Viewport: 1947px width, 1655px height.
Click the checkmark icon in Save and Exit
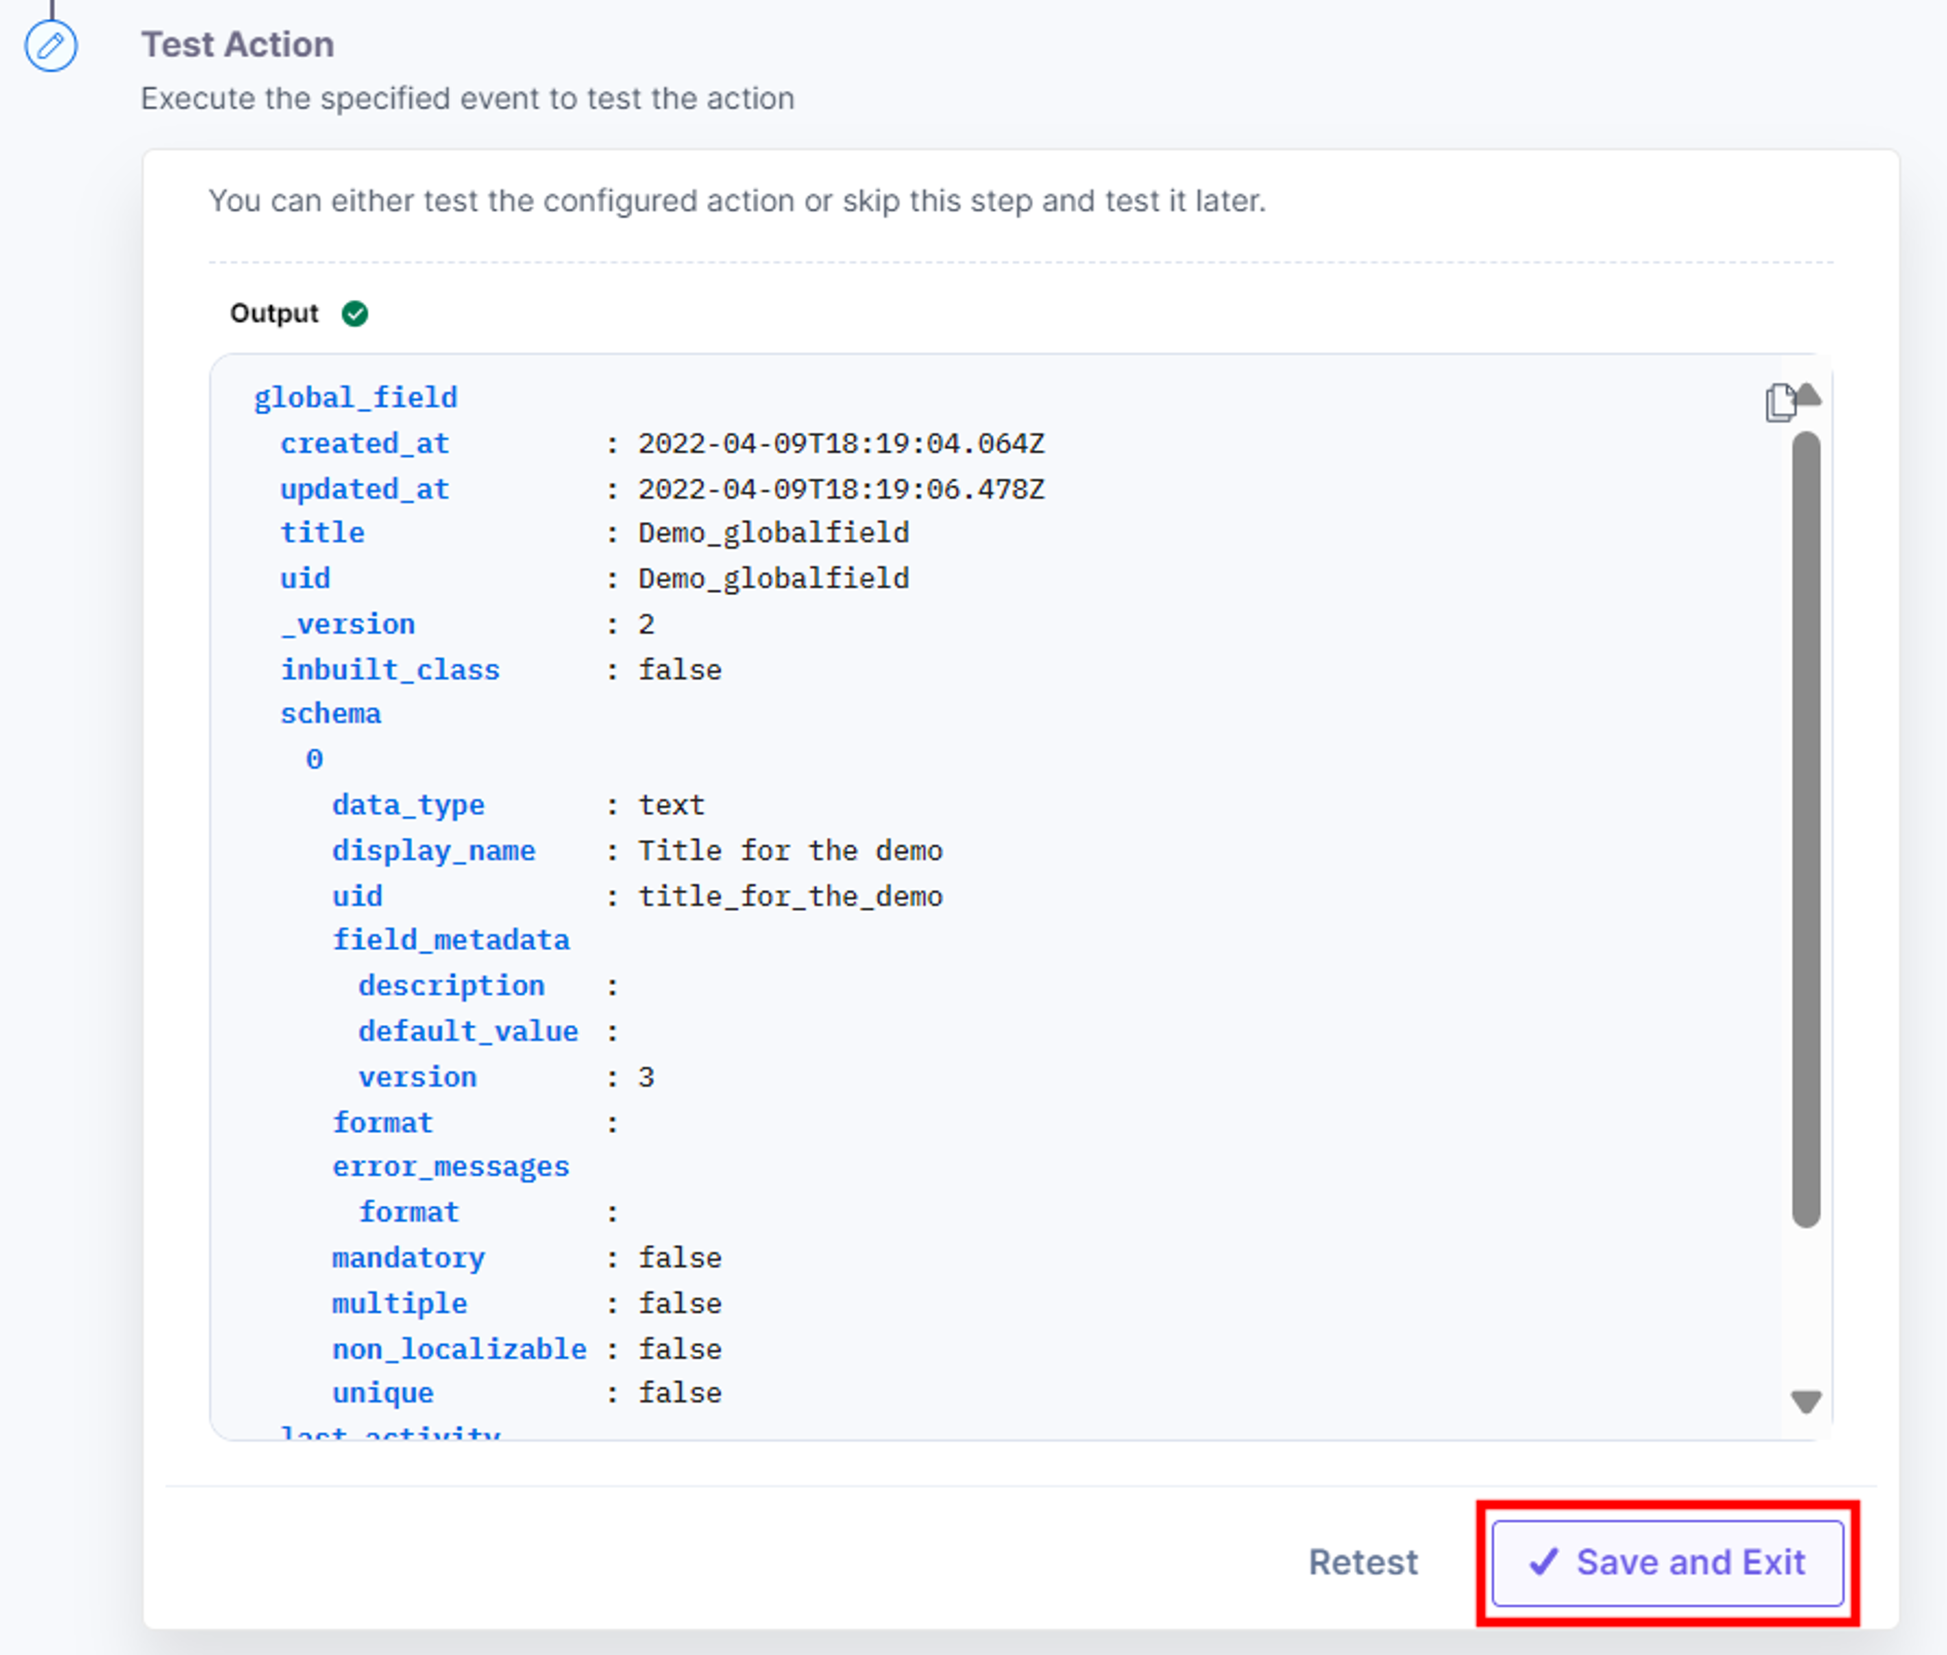[x=1543, y=1562]
